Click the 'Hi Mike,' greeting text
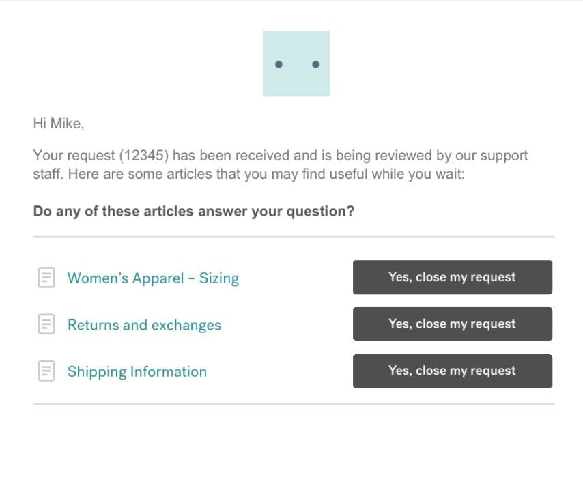 (x=59, y=124)
